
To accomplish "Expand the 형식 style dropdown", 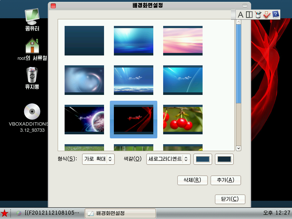I will [x=98, y=159].
